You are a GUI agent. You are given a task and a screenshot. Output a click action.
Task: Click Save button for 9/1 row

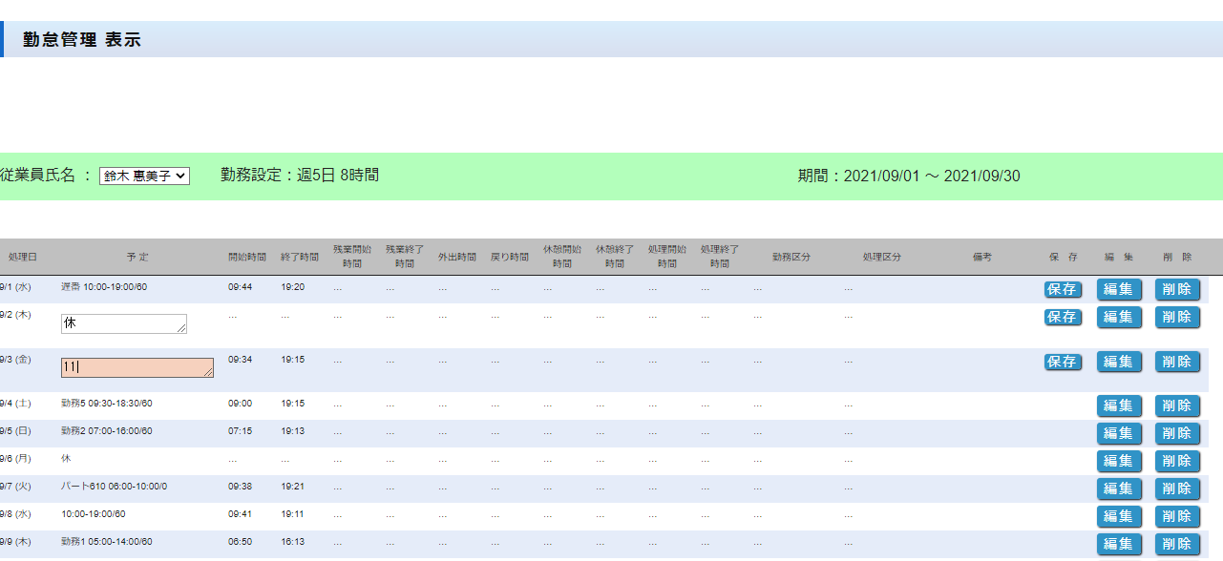click(x=1063, y=289)
